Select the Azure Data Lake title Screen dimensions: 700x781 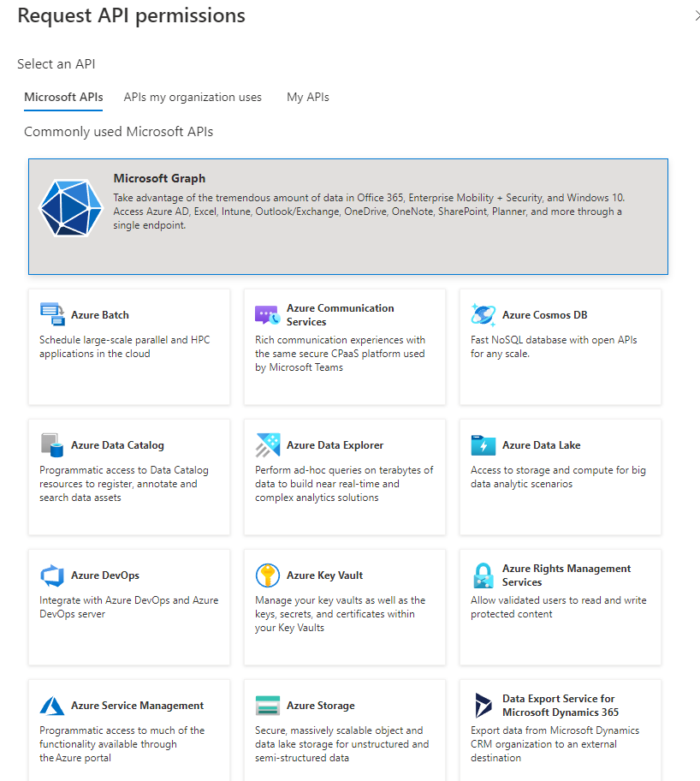541,444
